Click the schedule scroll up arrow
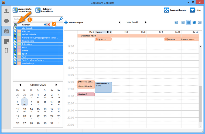205x134 pixels. click(x=200, y=47)
